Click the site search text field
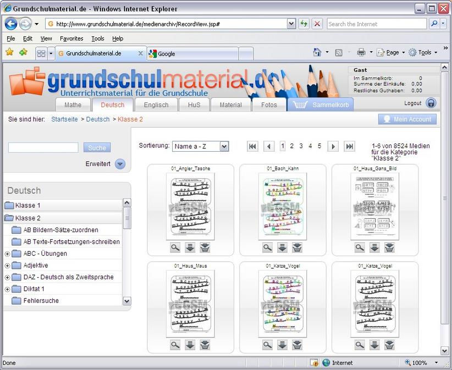This screenshot has height=370, width=452. (43, 147)
